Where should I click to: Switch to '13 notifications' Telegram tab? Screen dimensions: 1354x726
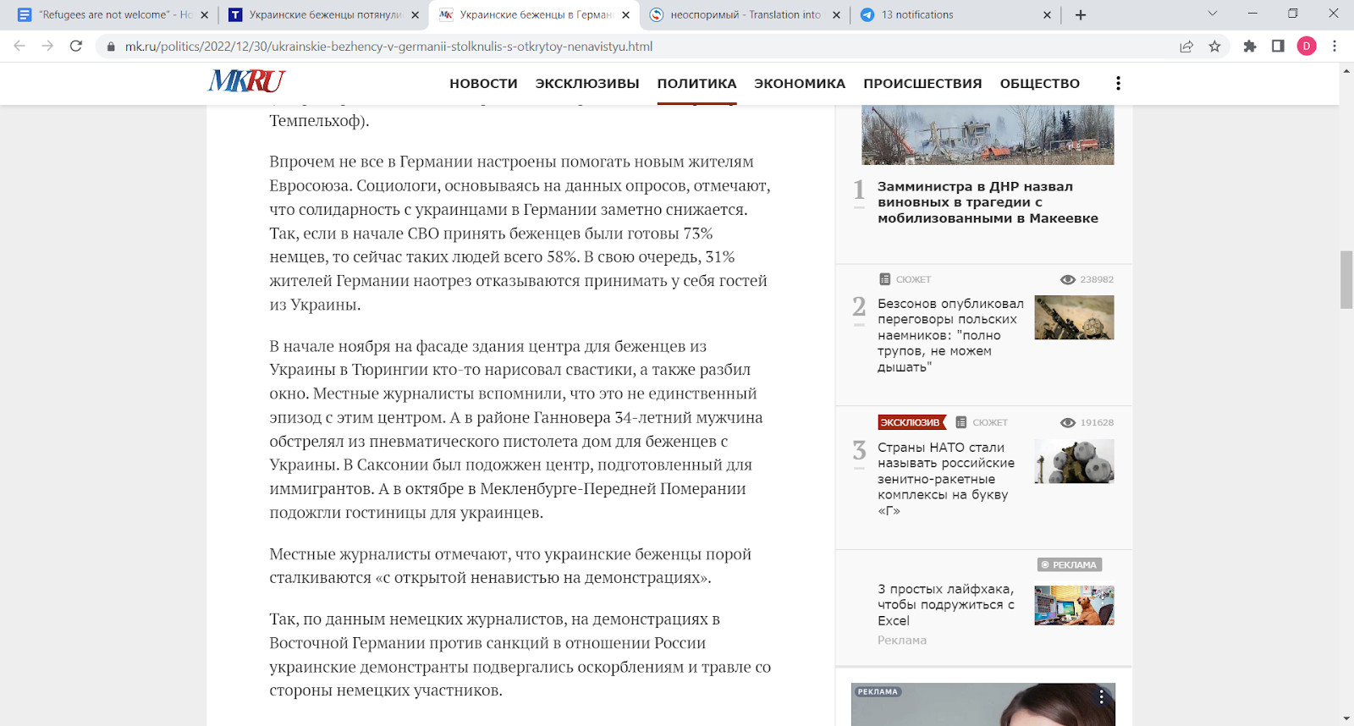(x=956, y=14)
